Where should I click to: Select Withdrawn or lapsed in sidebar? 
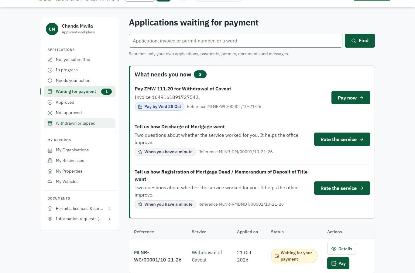click(80, 123)
